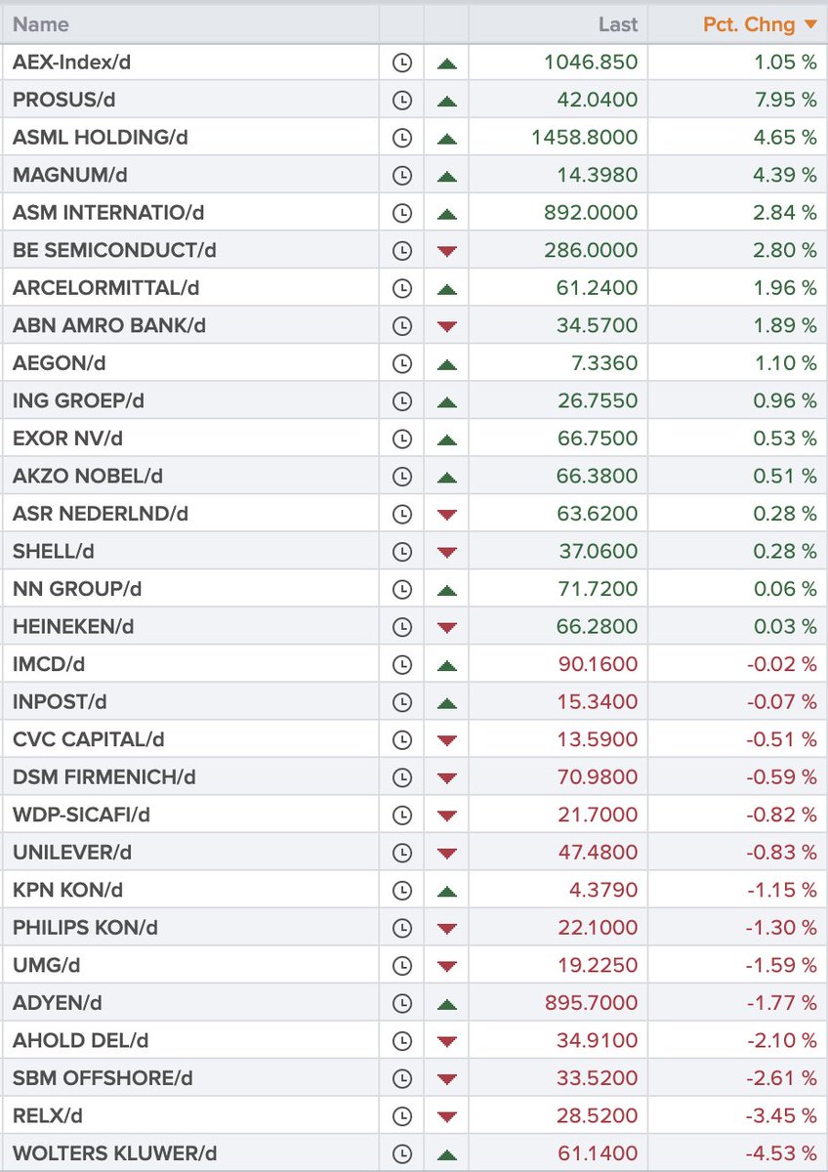Screen dimensions: 828x1172
Task: Click the red down arrow in ASR NEDERLND row
Action: pos(447,515)
